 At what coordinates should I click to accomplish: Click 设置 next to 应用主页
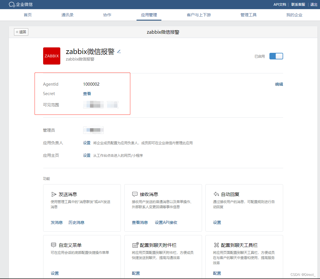point(87,155)
